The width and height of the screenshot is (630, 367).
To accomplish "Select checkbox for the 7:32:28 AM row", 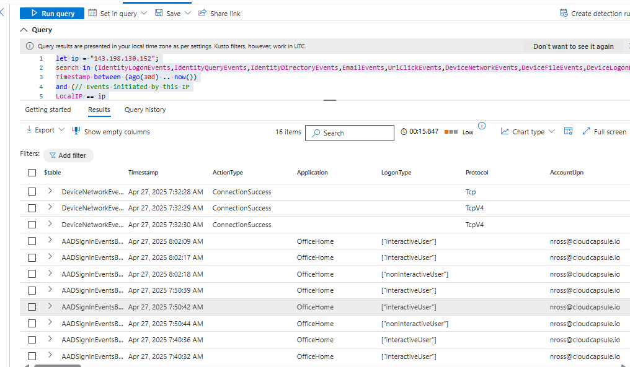I will [x=32, y=192].
